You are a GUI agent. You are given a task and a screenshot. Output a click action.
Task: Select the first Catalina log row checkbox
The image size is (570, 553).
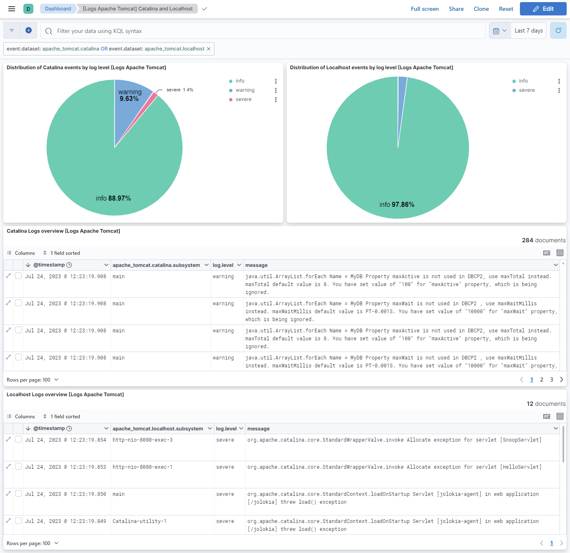(x=18, y=276)
